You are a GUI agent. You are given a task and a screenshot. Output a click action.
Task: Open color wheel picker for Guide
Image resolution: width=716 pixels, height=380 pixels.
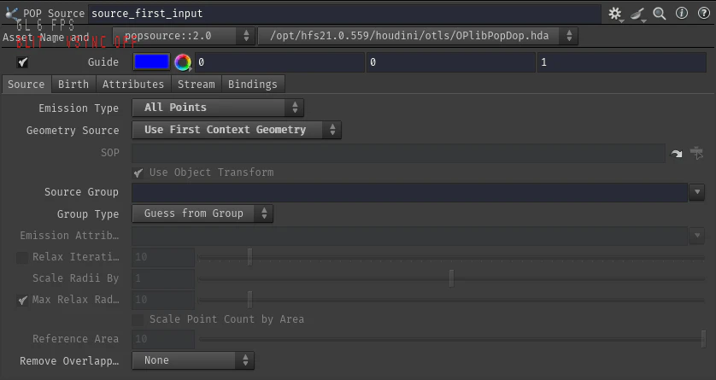(183, 62)
